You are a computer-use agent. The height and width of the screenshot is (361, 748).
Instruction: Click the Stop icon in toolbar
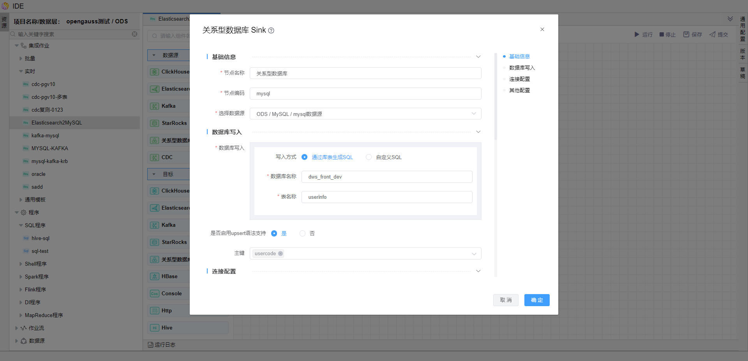661,35
